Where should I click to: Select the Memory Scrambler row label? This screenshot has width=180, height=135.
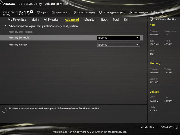tap(19, 37)
